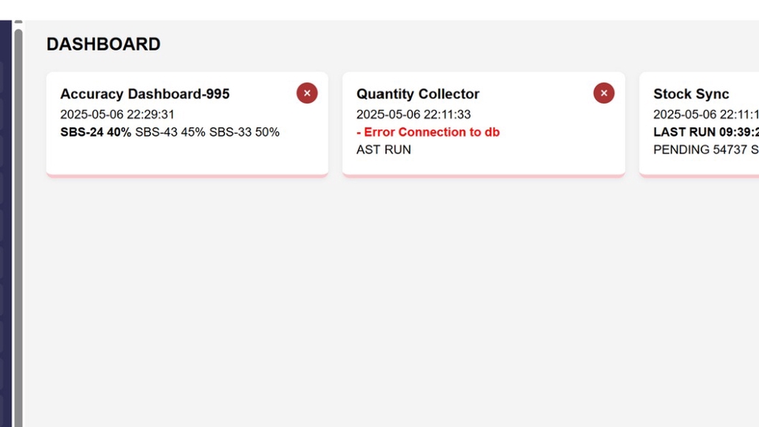The height and width of the screenshot is (427, 759).
Task: Click the SBS-43 45% reading
Action: tap(170, 132)
